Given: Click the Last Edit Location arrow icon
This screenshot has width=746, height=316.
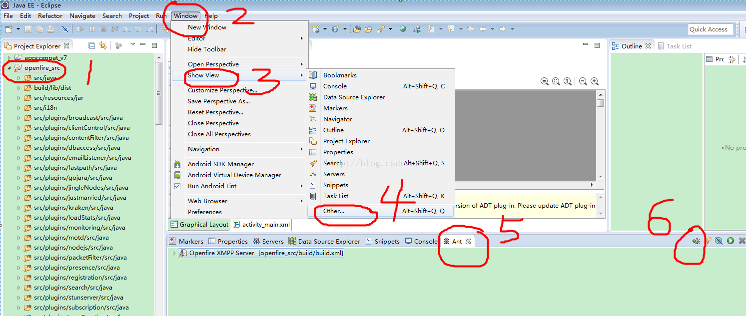Looking at the screenshot, I should click(x=470, y=29).
